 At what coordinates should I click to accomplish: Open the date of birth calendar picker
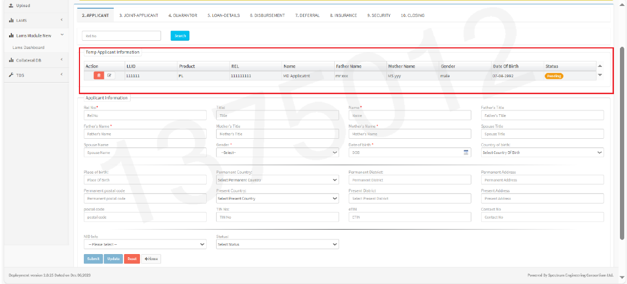[x=466, y=153]
